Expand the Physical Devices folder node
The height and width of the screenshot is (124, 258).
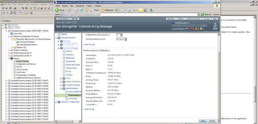pyautogui.click(x=61, y=82)
